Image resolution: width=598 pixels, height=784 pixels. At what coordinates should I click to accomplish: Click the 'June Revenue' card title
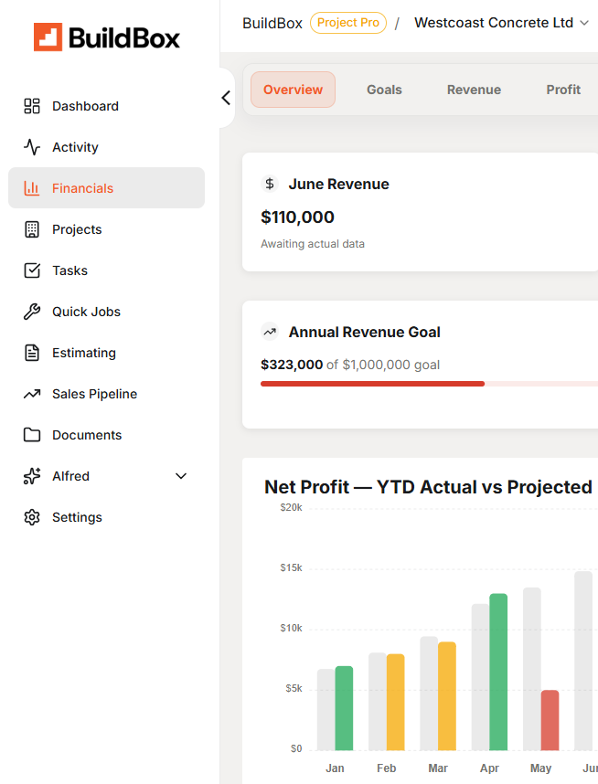tap(339, 184)
